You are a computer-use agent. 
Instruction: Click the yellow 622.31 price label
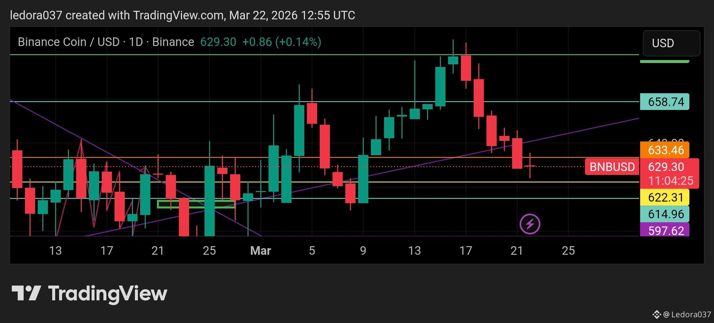pyautogui.click(x=665, y=197)
